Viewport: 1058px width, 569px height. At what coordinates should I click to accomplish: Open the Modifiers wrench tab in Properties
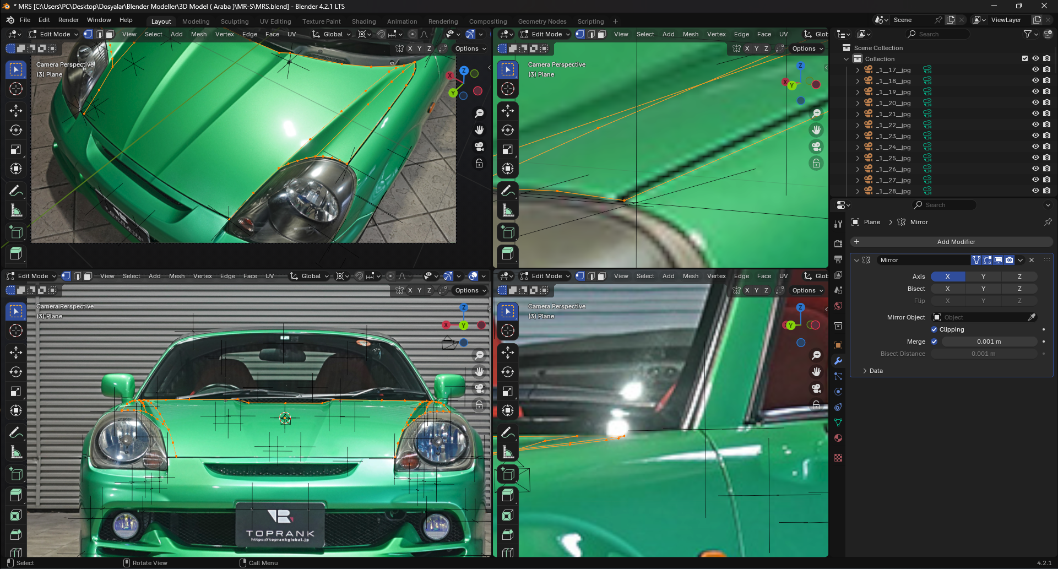838,361
